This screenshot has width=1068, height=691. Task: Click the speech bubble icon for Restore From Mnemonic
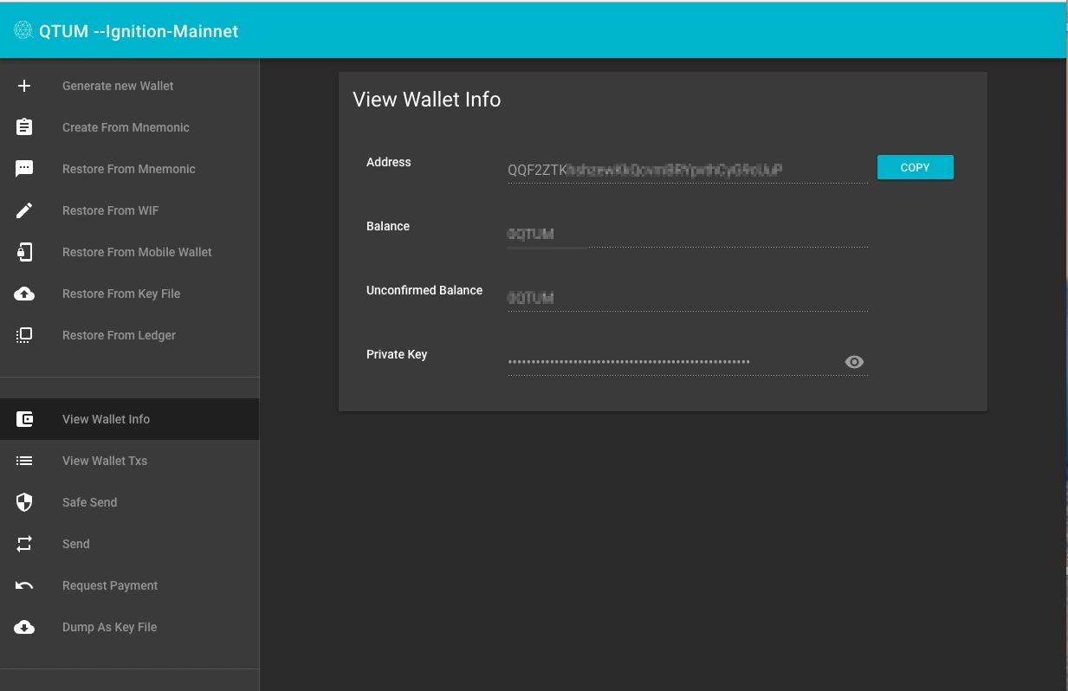click(x=24, y=169)
